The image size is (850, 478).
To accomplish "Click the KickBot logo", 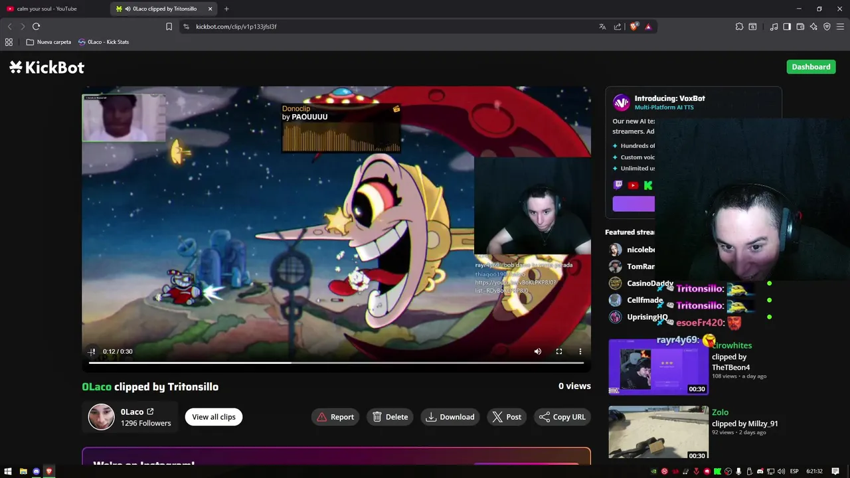I will point(46,67).
